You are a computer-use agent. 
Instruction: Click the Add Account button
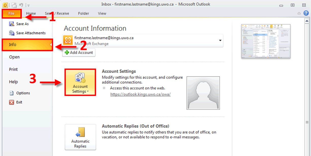point(79,52)
